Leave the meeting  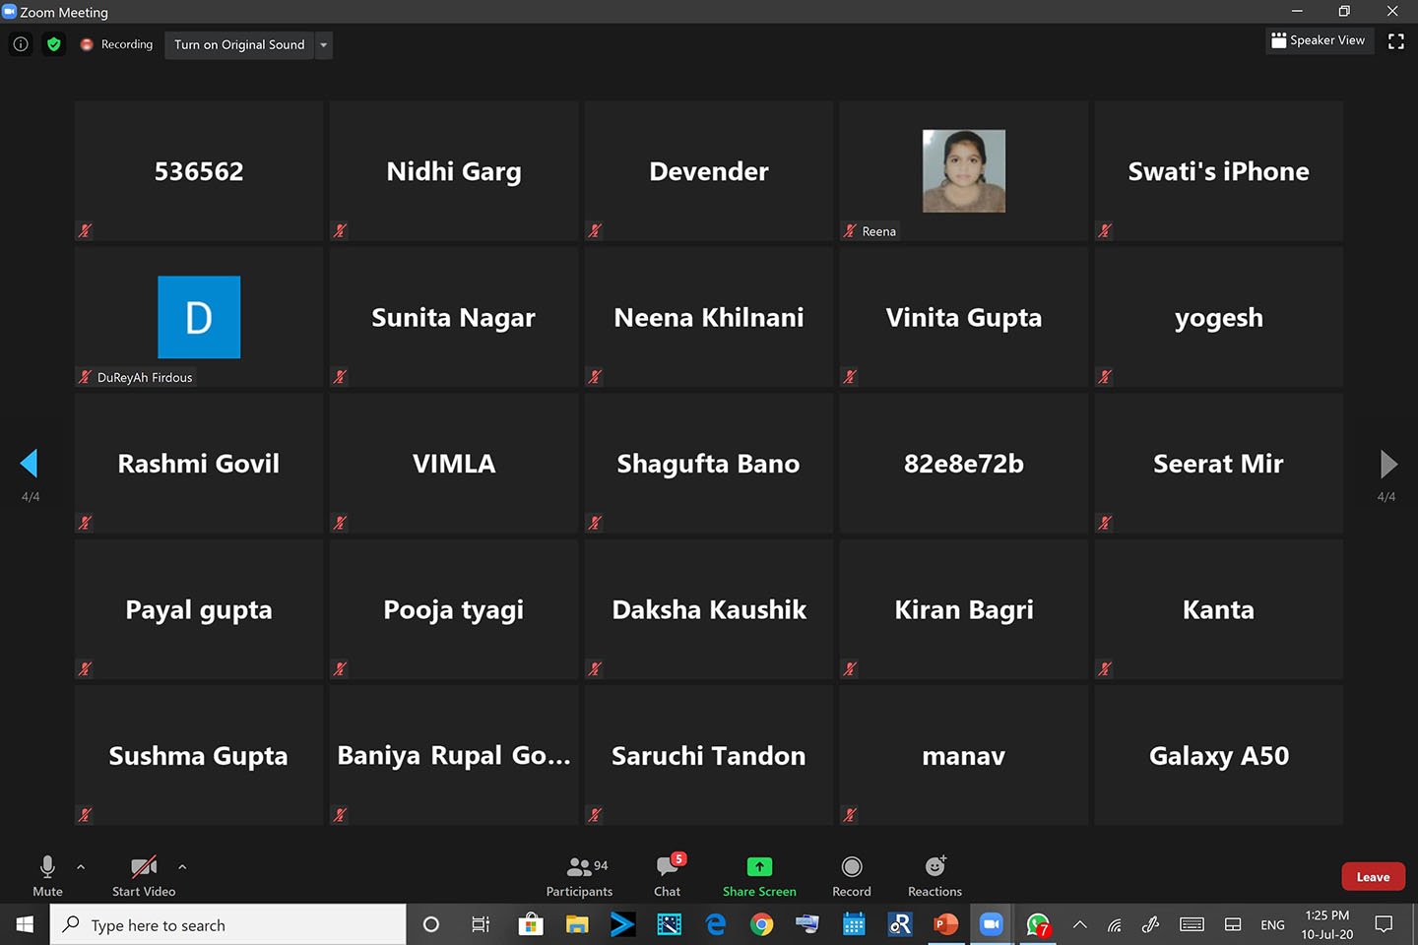pyautogui.click(x=1373, y=877)
